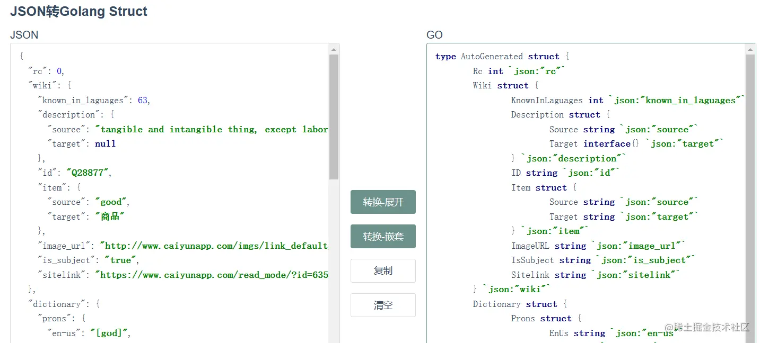Viewport: 760px width, 343px height.
Task: Click the "prons": { line in JSON
Action: [x=62, y=318]
